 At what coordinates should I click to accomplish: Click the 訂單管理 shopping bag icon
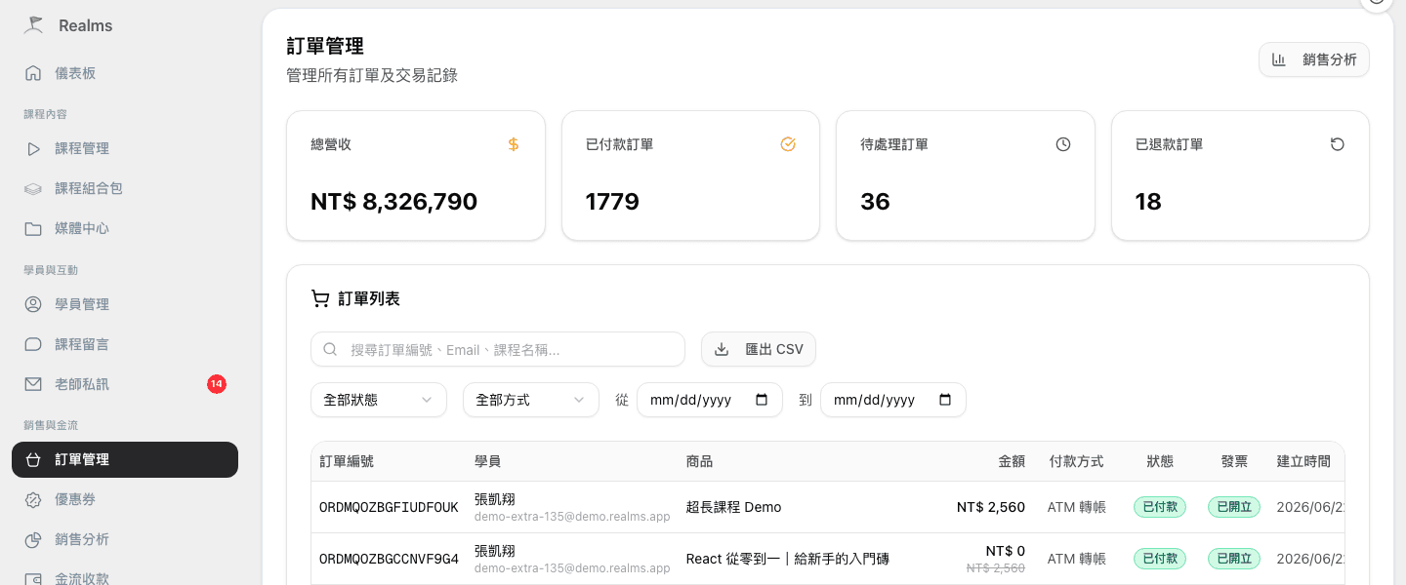pyautogui.click(x=33, y=459)
